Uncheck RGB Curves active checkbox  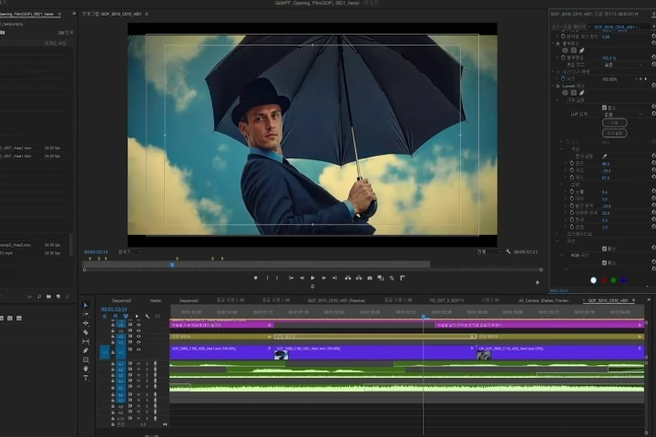coord(604,263)
